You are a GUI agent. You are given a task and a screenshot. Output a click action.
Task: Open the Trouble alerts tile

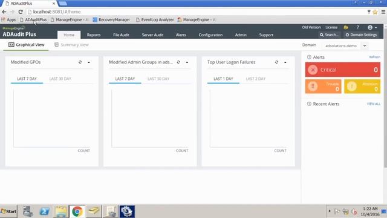point(323,86)
